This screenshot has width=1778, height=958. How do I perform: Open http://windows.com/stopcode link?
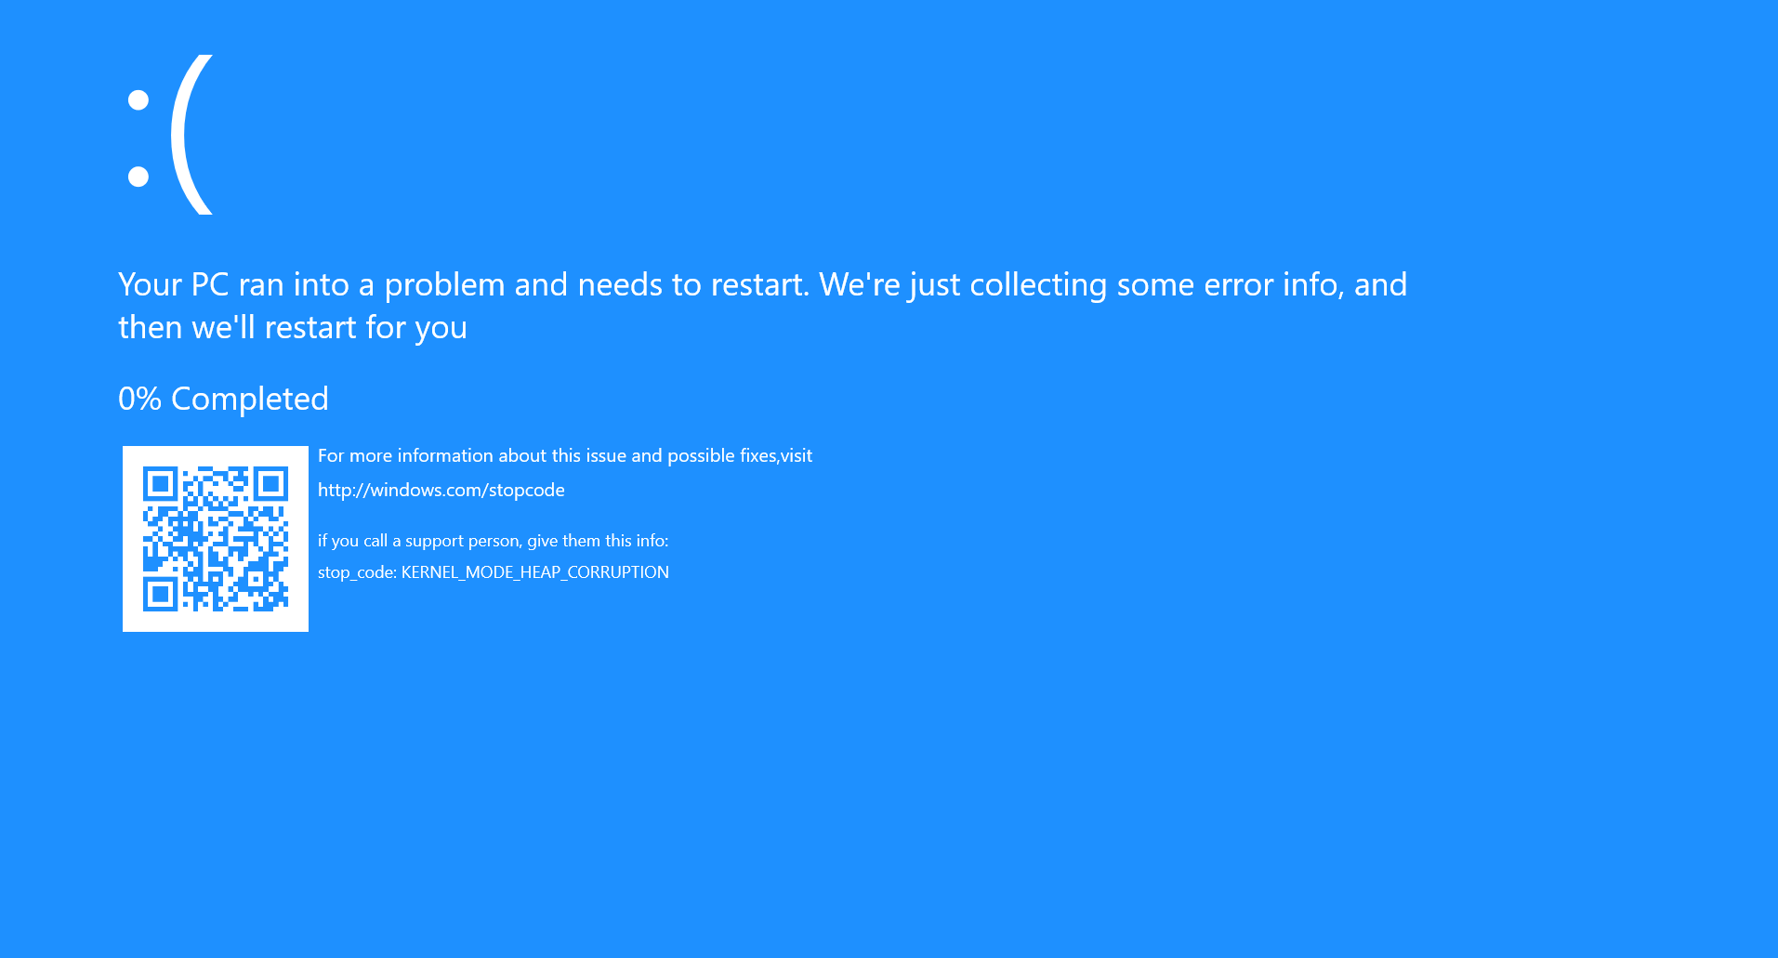pyautogui.click(x=441, y=490)
